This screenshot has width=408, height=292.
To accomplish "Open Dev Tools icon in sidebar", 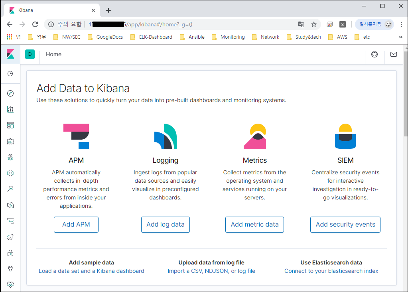I will point(10,269).
